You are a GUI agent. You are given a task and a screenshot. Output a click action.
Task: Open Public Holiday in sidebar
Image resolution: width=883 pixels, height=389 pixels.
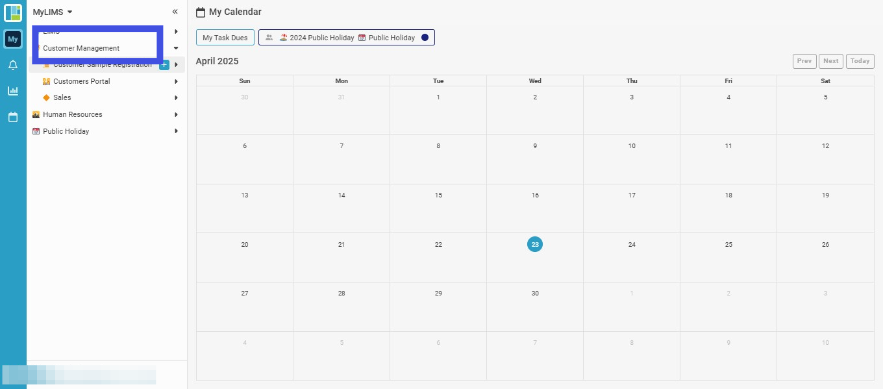tap(66, 131)
